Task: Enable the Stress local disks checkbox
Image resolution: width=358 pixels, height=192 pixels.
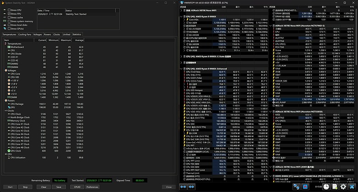Action: click(9, 25)
